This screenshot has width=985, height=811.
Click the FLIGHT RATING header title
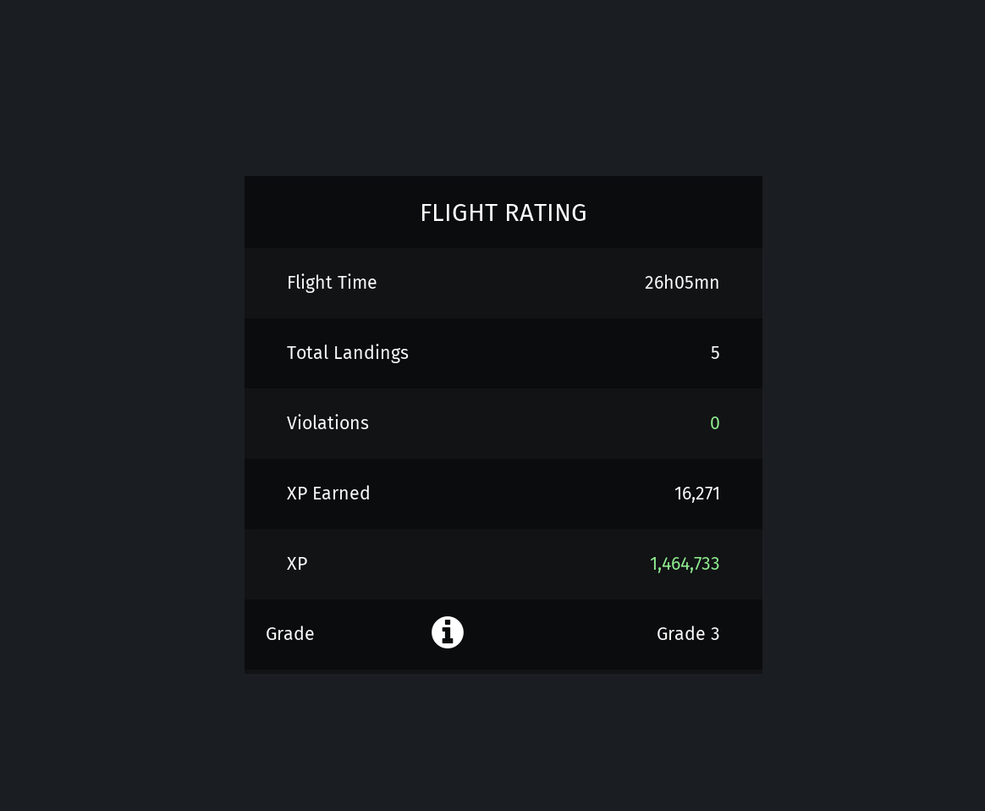click(x=504, y=213)
